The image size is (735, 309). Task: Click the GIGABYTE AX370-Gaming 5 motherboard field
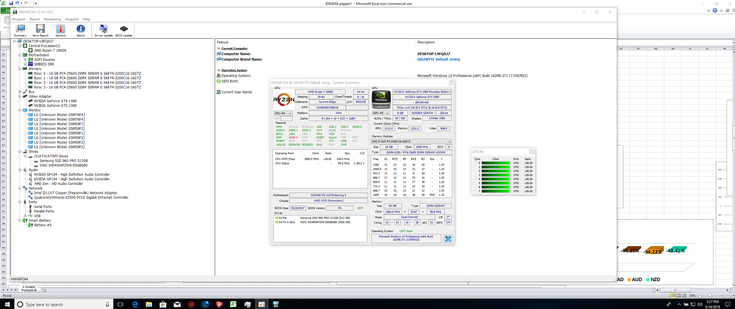[x=328, y=195]
